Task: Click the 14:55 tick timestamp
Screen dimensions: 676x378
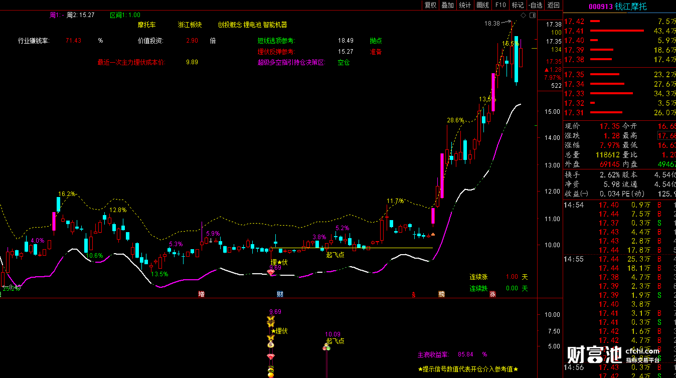Action: click(574, 259)
